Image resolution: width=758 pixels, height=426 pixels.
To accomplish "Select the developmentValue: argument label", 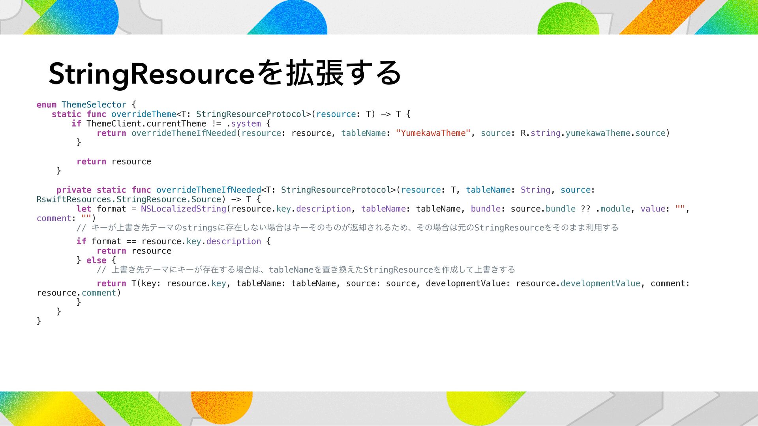I will tap(468, 283).
